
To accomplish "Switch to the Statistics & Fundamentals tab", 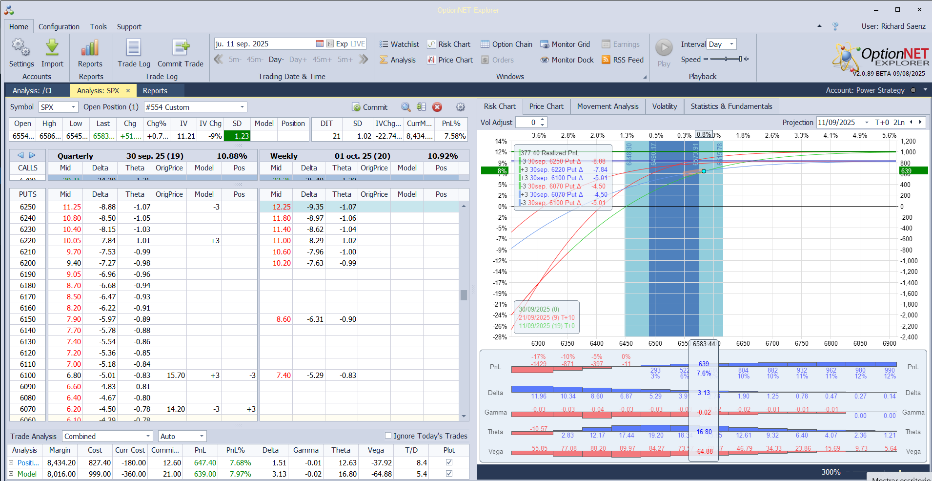I will (x=731, y=106).
